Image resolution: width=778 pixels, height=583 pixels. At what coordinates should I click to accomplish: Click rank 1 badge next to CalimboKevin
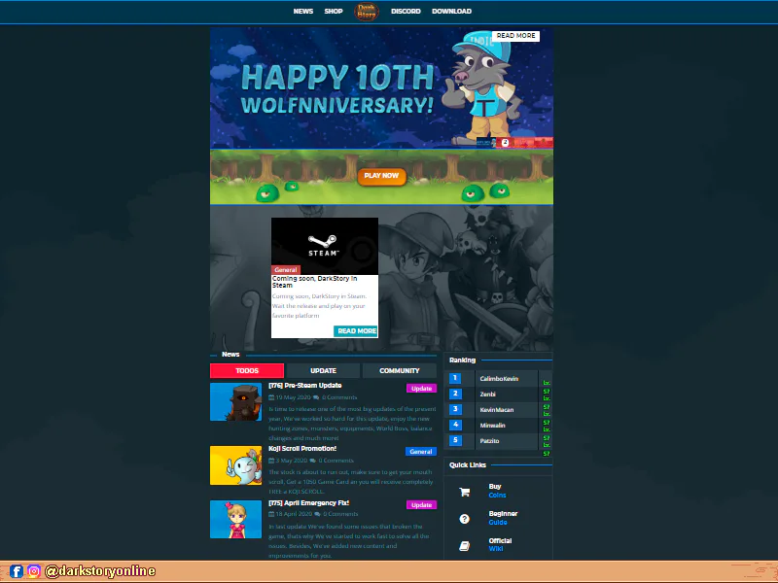point(455,378)
